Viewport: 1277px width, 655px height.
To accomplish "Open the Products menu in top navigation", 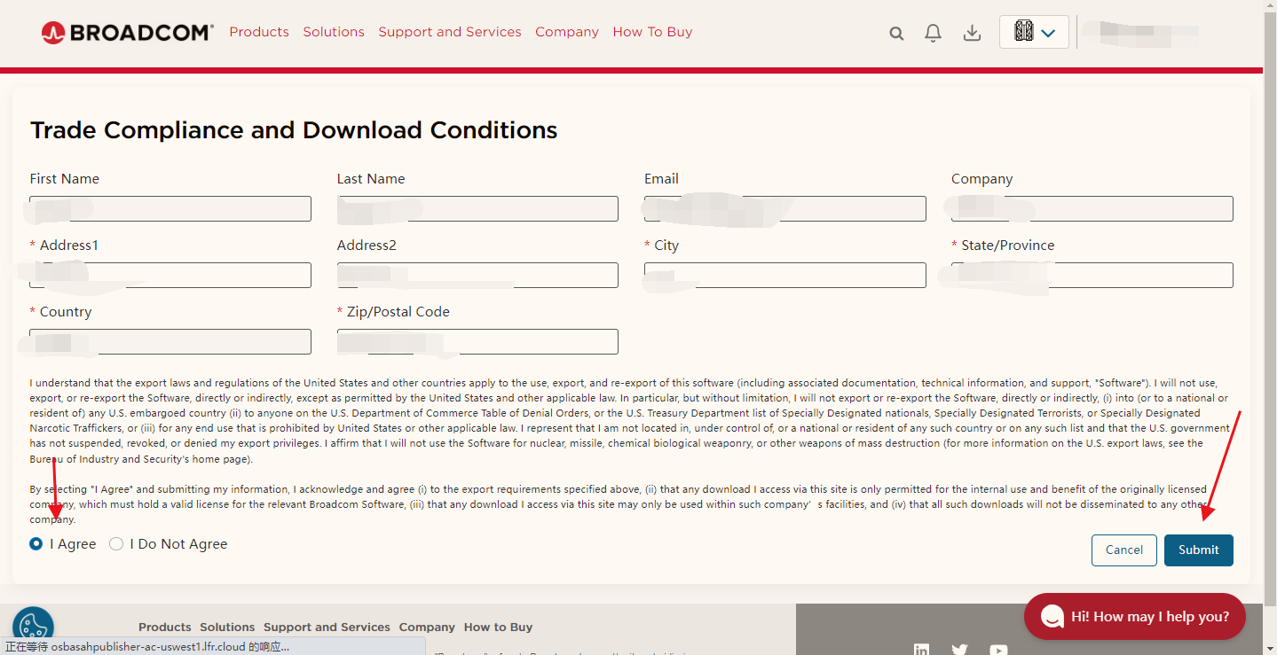I will tap(259, 32).
